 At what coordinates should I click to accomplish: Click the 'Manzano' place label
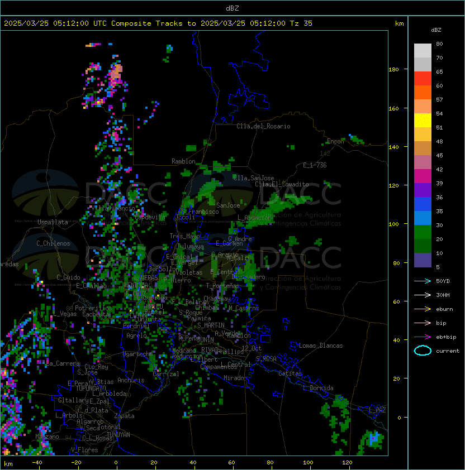pos(47,437)
